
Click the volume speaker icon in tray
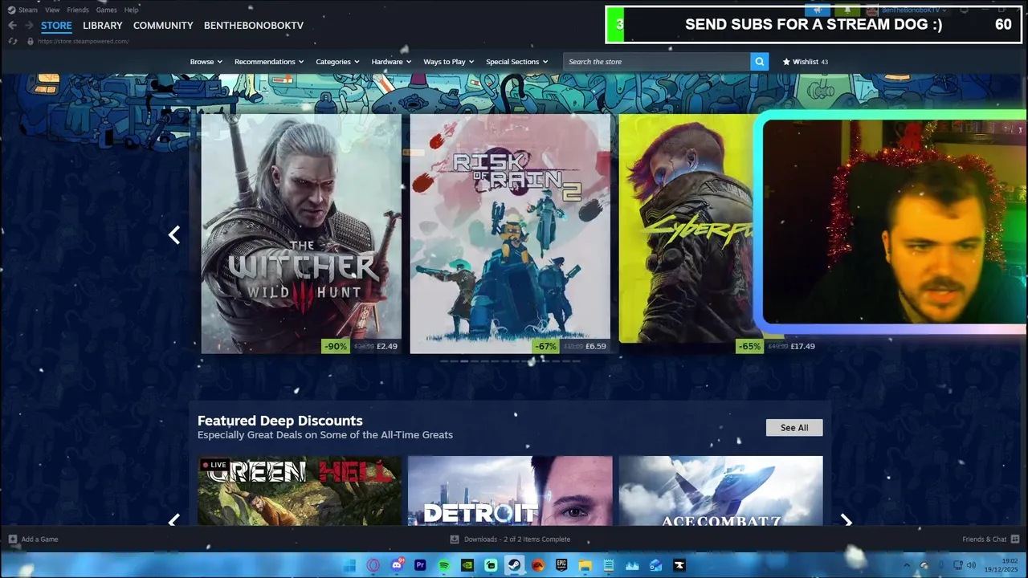coord(971,565)
